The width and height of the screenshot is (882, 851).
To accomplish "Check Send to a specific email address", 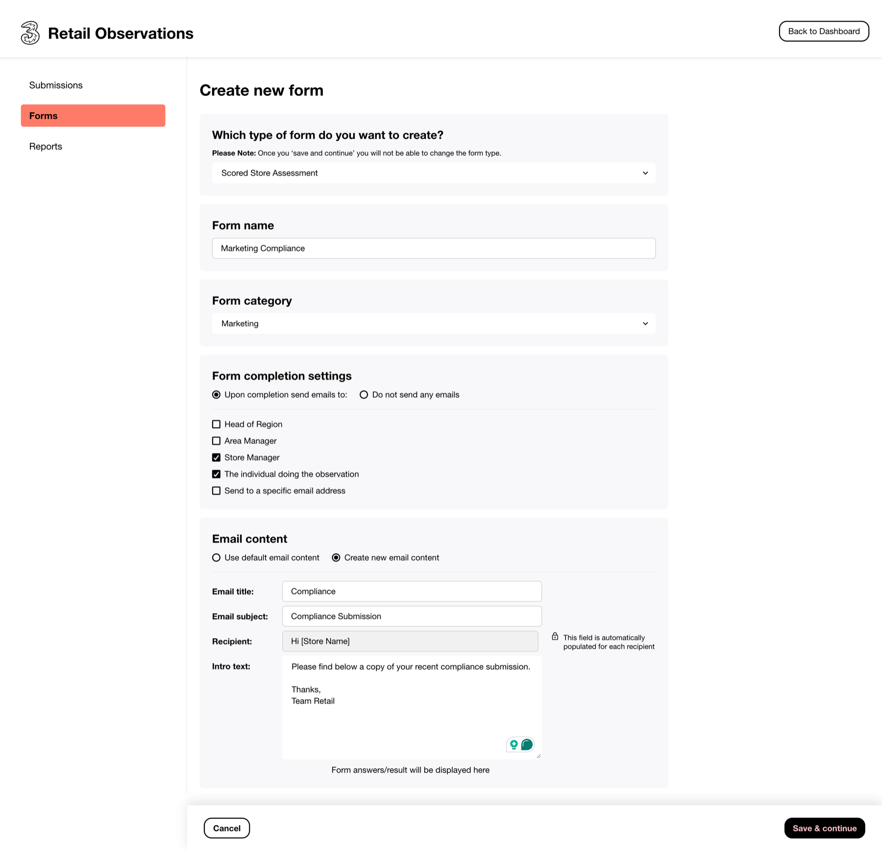I will tap(217, 491).
